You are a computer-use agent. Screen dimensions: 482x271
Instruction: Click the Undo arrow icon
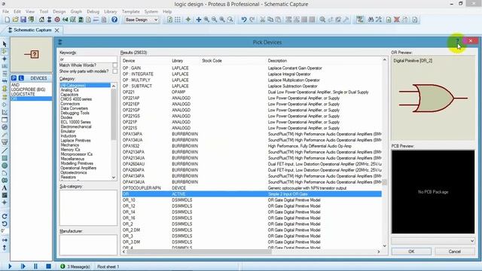click(x=244, y=20)
